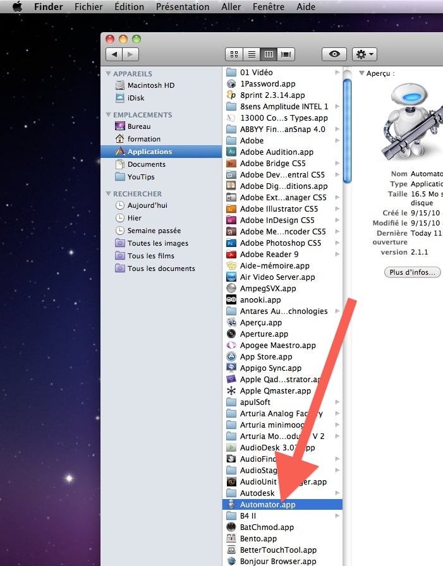Select the App Store.app icon
Screen dimensions: 443x566
click(x=231, y=357)
